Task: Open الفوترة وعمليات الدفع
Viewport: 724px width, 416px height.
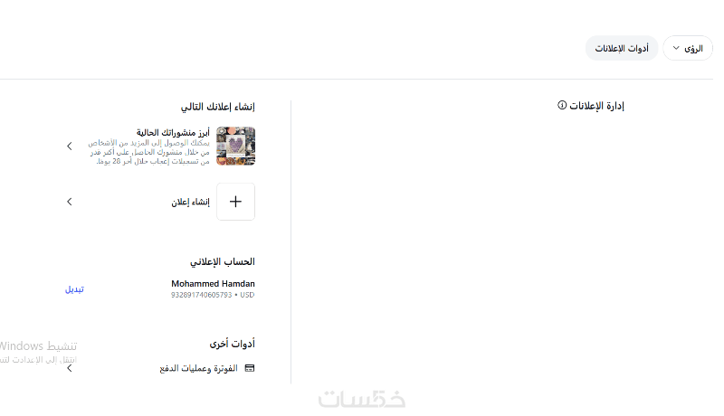Action: [x=198, y=368]
